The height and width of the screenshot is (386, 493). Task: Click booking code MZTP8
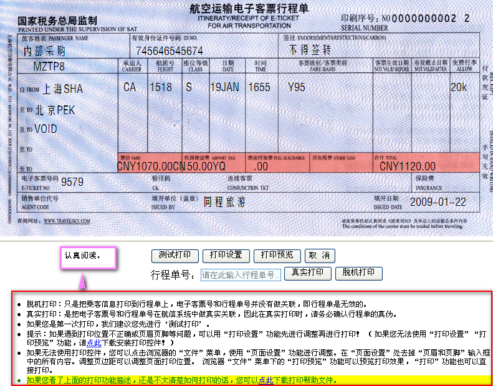(49, 66)
